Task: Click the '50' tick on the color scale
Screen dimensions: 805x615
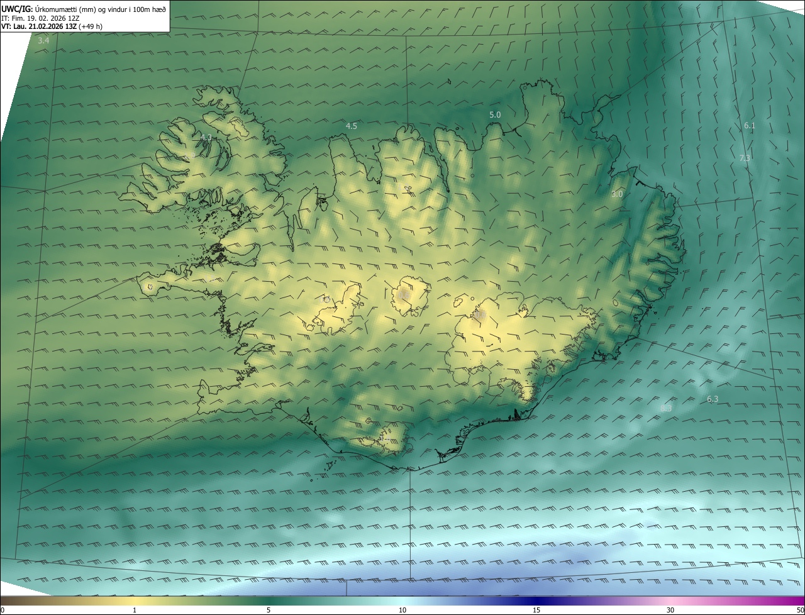Action: pyautogui.click(x=800, y=610)
